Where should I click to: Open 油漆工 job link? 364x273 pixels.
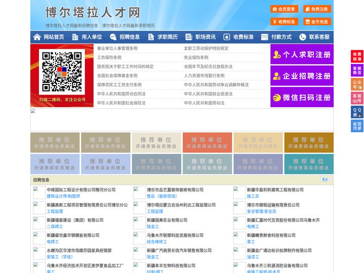click(253, 257)
